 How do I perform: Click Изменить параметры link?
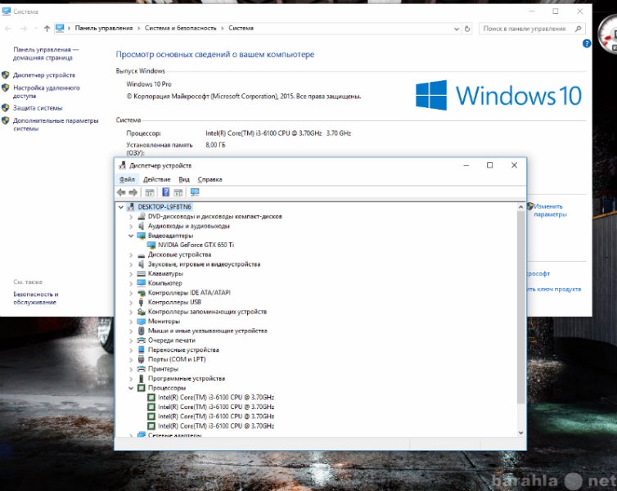[x=550, y=210]
